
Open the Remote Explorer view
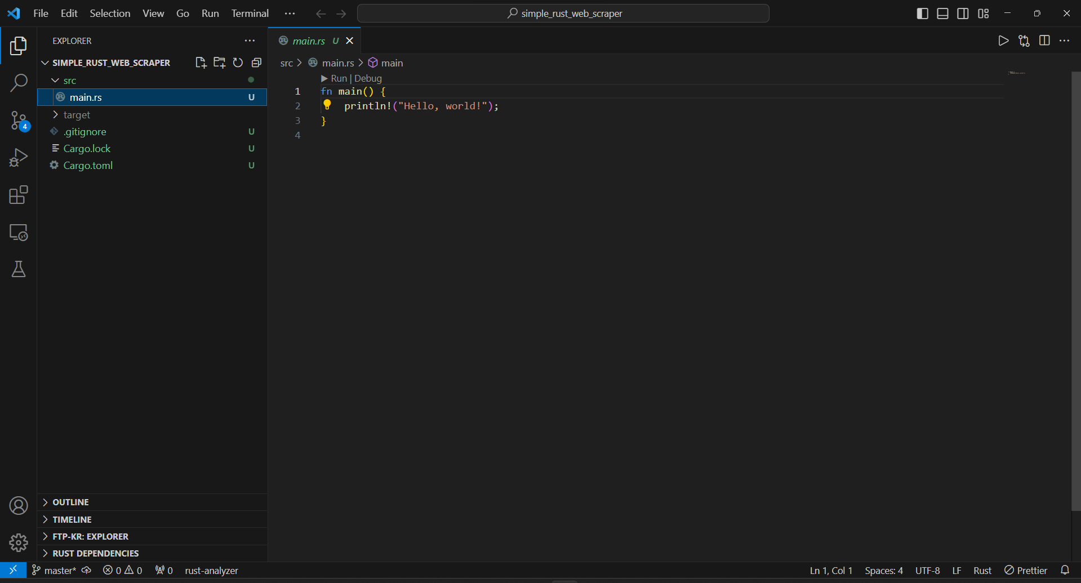click(x=19, y=232)
